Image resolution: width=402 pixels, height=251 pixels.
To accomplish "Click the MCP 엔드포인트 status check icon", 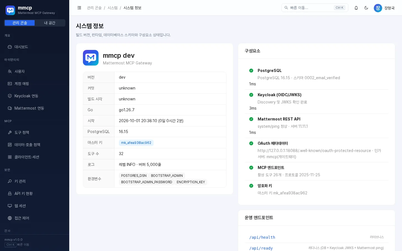I will 251,168.
